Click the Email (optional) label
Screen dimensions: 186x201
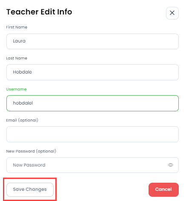(x=22, y=120)
